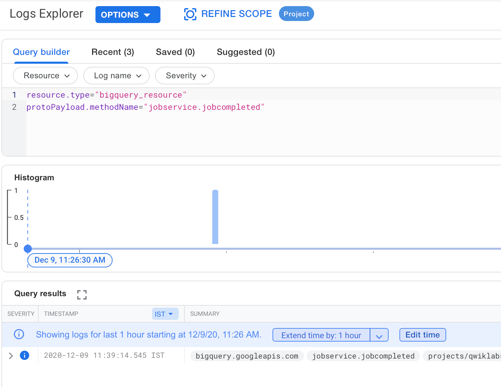Open the extend time duration arrow
Screen dimensions: 501x387
[x=379, y=335]
